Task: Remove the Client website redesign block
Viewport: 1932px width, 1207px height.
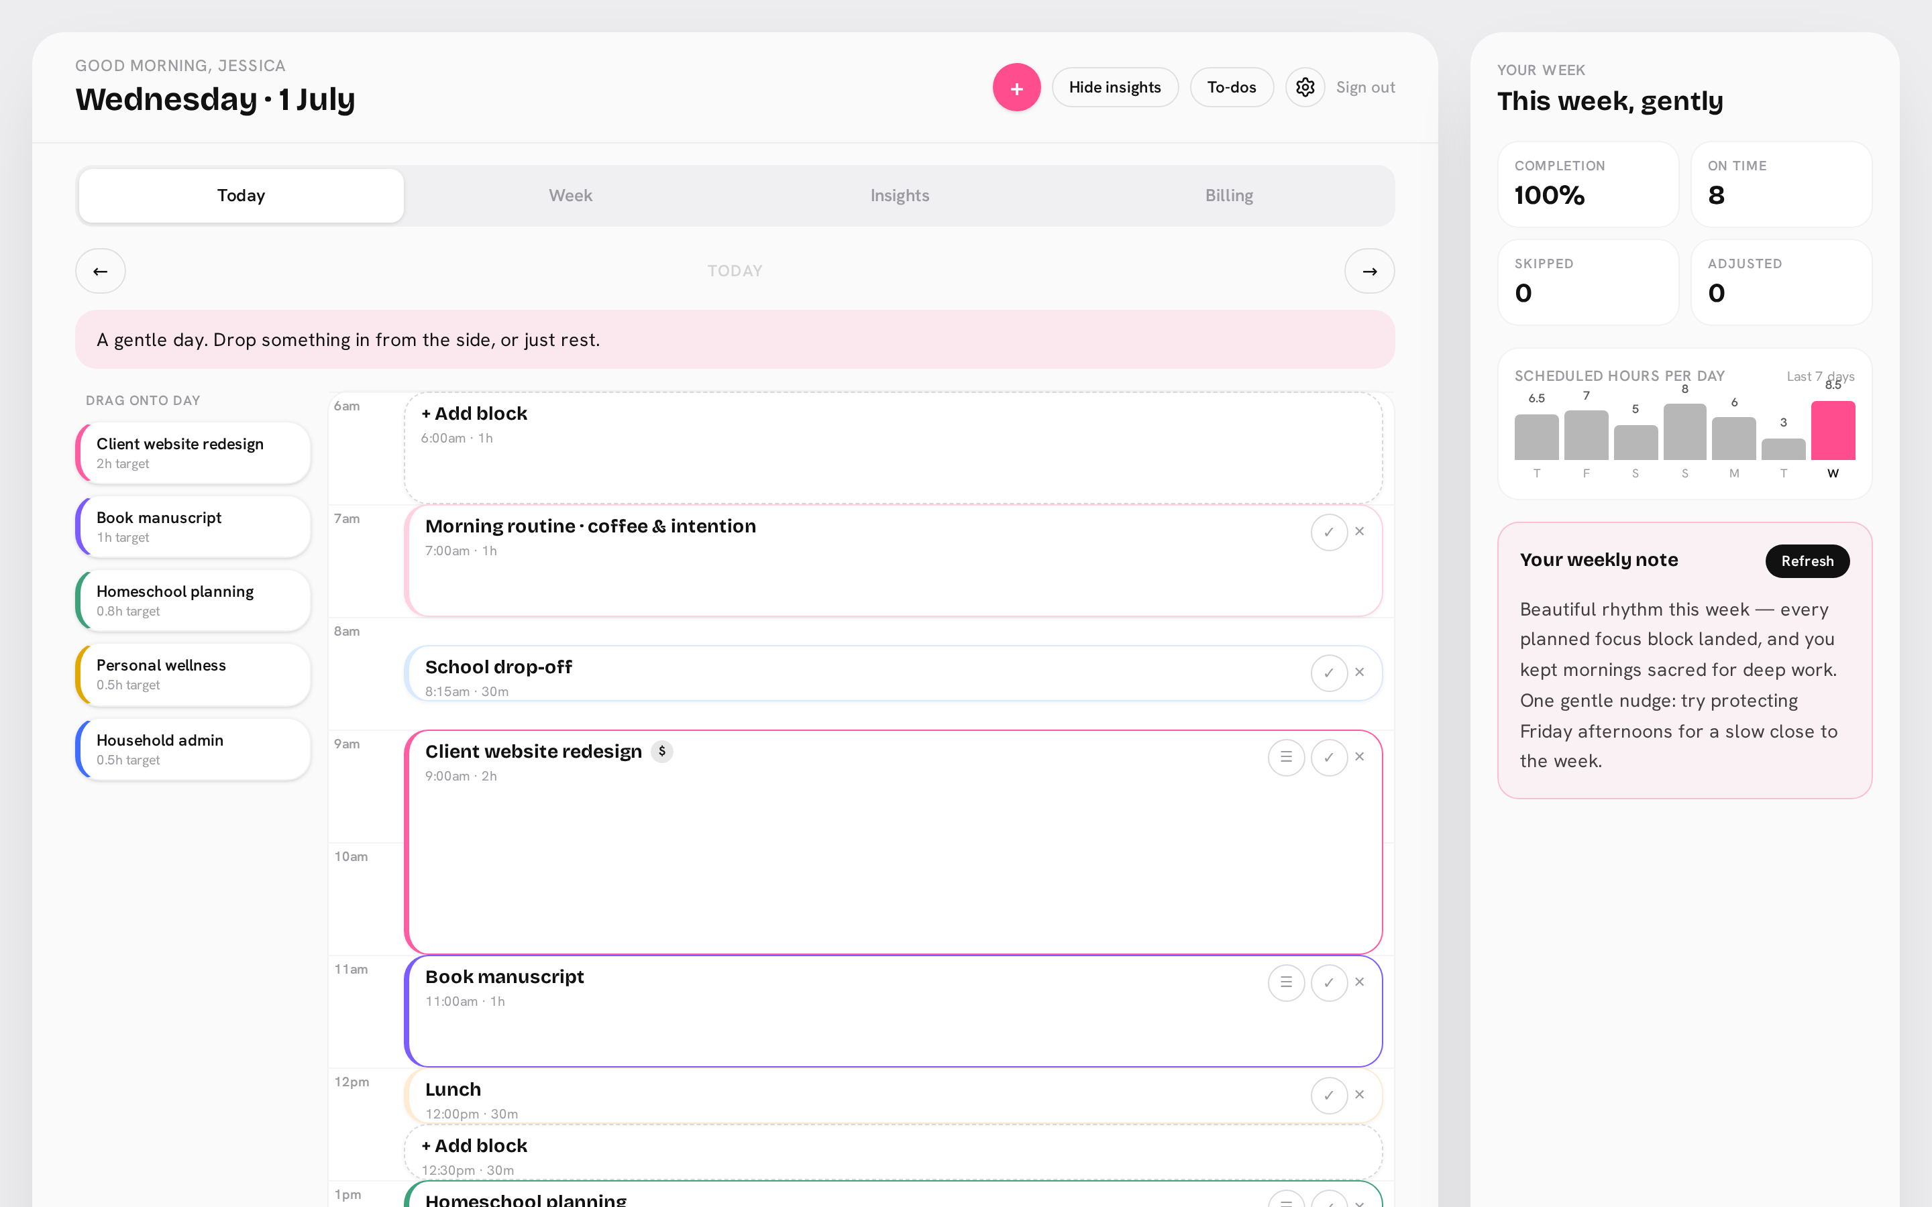Action: click(x=1360, y=757)
